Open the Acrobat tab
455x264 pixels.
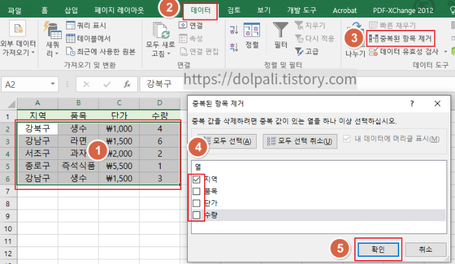[344, 10]
